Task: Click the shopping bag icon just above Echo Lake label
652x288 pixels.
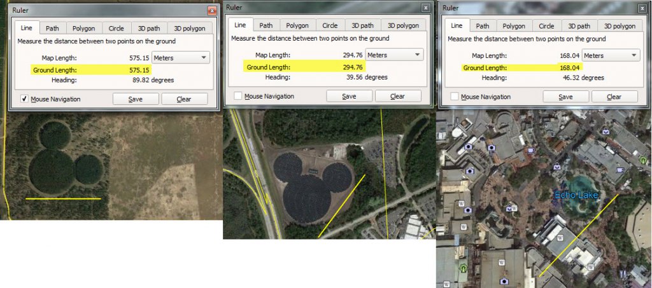Action: point(557,166)
